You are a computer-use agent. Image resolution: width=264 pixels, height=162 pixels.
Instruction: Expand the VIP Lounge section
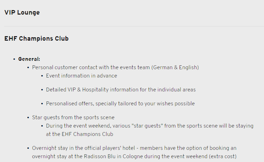[22, 13]
